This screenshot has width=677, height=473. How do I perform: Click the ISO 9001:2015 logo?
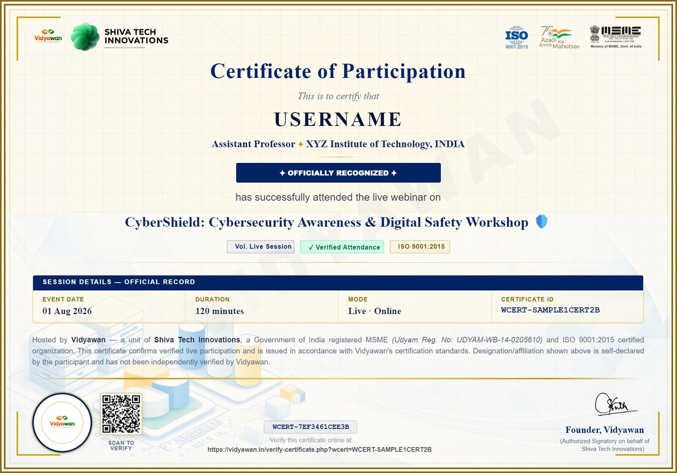pos(517,38)
